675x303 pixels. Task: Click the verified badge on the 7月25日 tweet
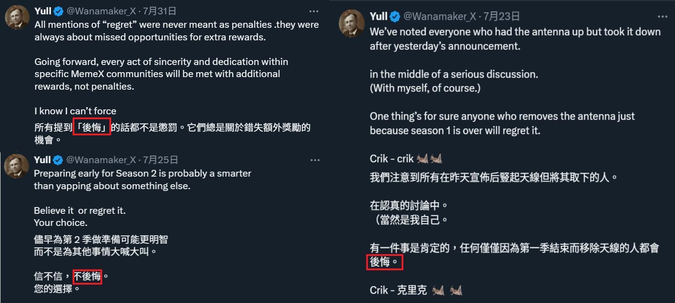58,160
